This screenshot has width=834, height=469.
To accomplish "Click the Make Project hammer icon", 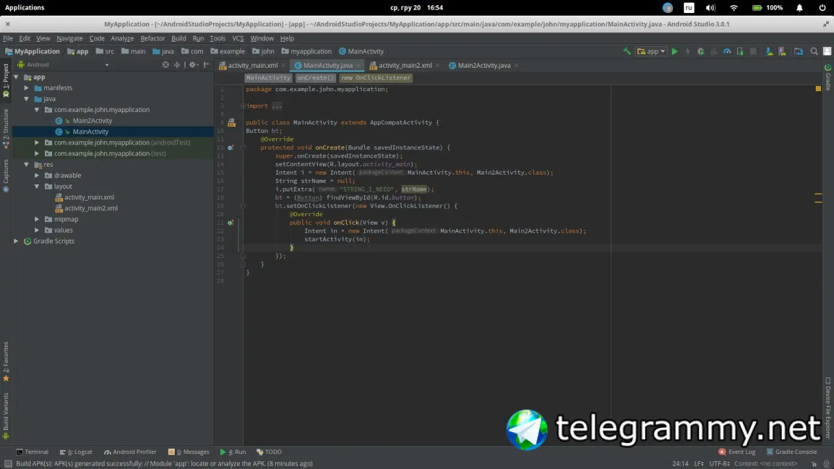I will (x=627, y=51).
